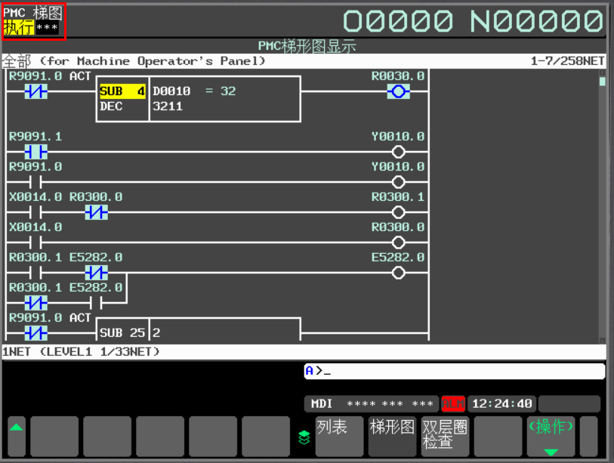The height and width of the screenshot is (463, 614).
Task: Expand the (操作) operation softkey menu
Action: (551, 436)
